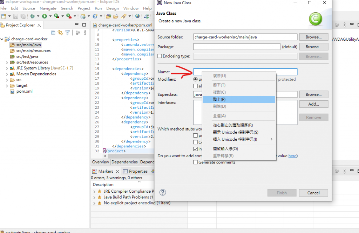
Task: Toggle Inherited abstract methods checkbox
Action: coord(195,149)
